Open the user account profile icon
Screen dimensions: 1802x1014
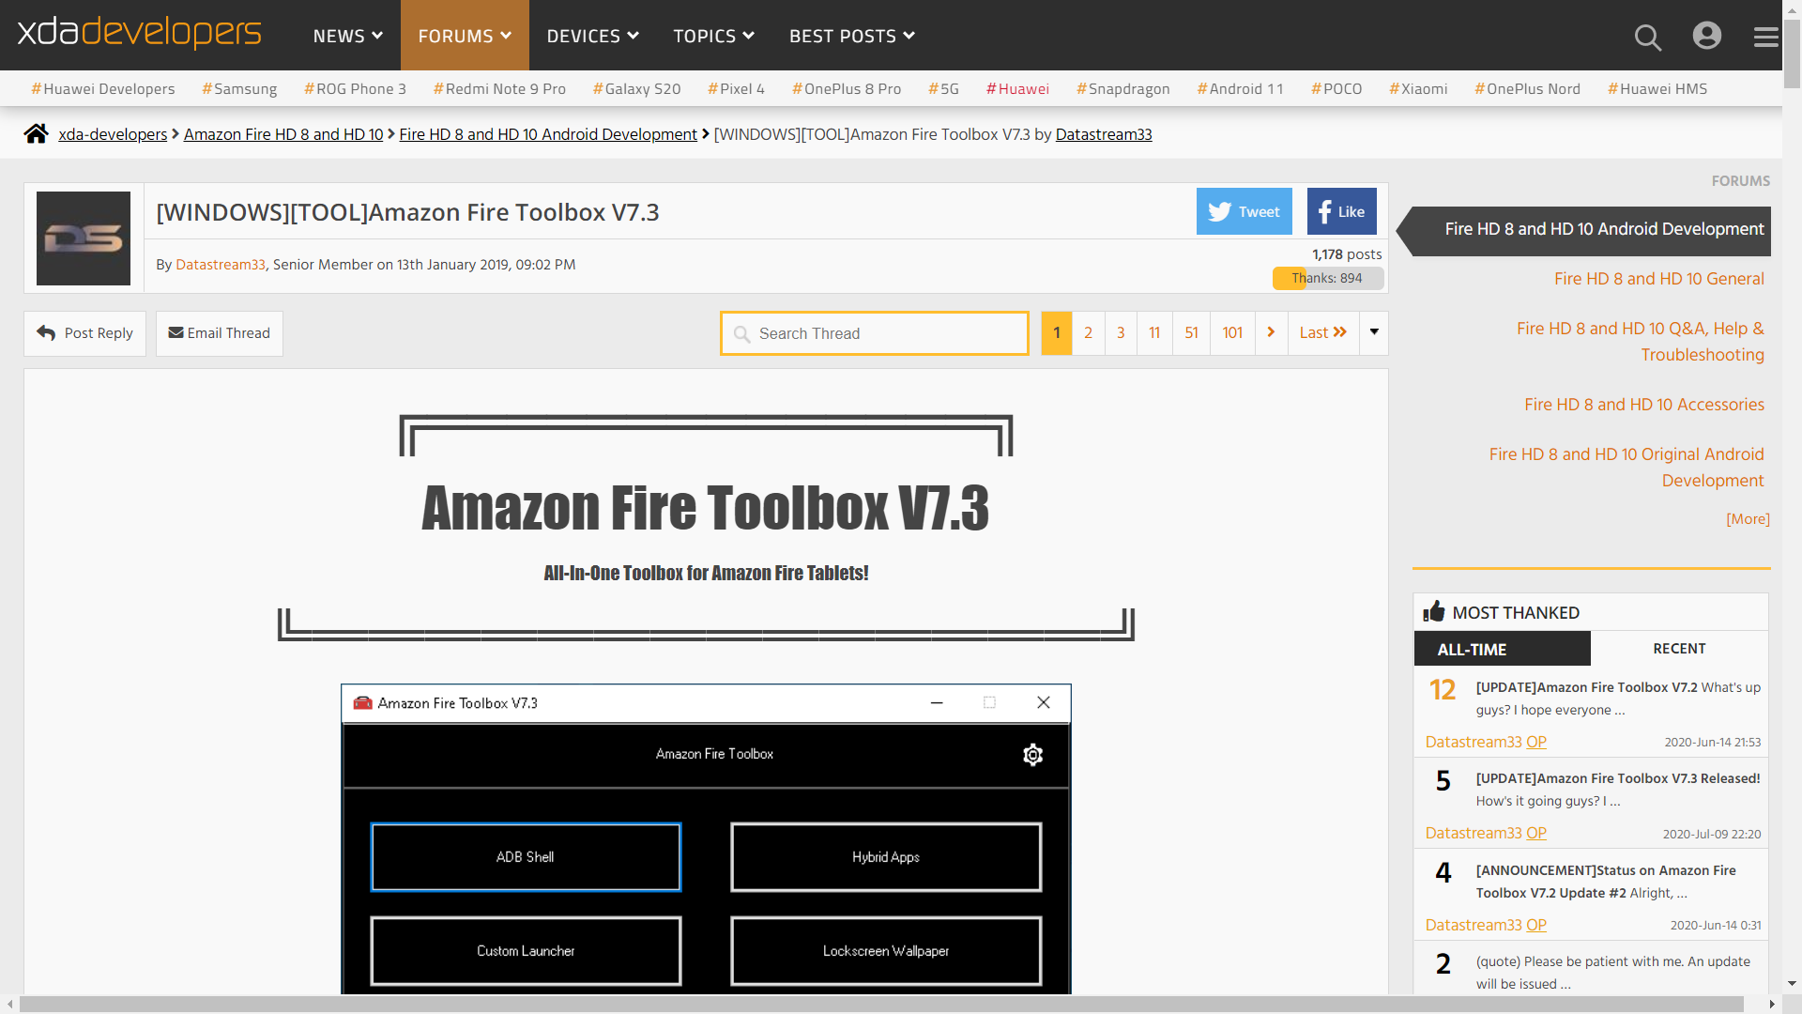click(1706, 36)
